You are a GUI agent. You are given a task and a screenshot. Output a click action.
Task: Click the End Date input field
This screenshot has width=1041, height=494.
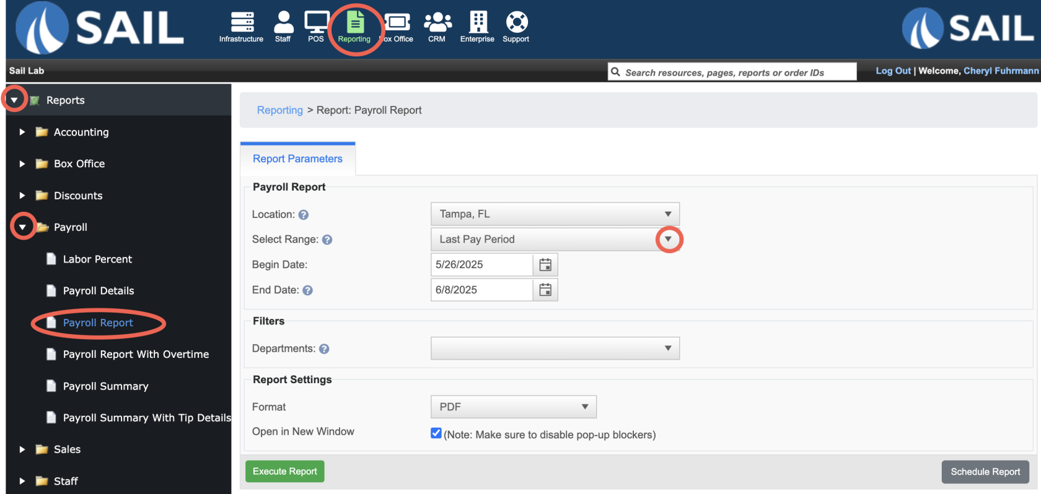coord(482,290)
